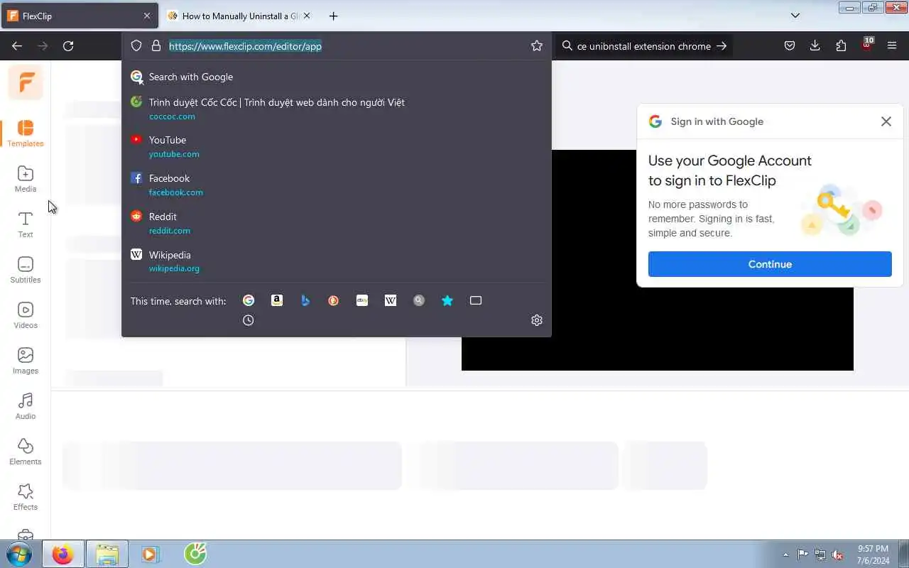Switch to the FlexClip tab
Image resolution: width=909 pixels, height=568 pixels.
[80, 16]
